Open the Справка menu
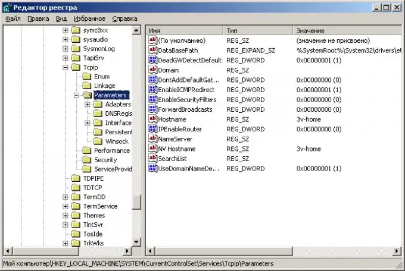 tap(124, 18)
